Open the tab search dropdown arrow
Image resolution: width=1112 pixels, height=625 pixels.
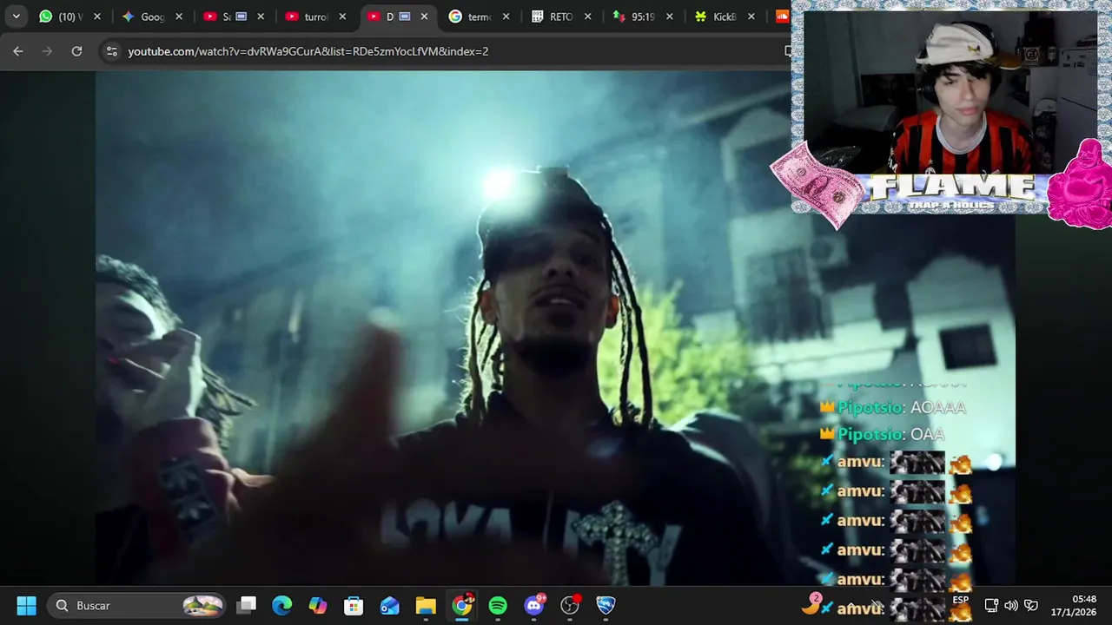click(16, 16)
